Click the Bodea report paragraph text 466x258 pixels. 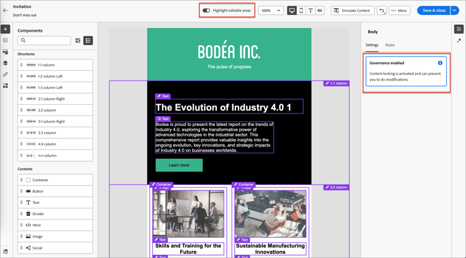tap(214, 137)
